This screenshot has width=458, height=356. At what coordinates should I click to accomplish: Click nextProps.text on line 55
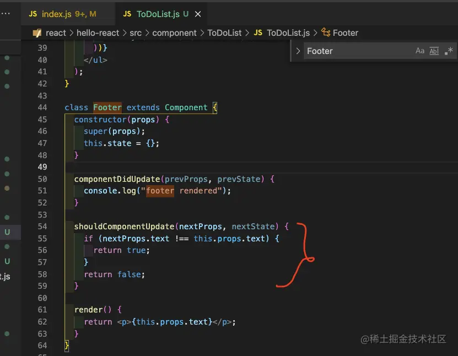tap(136, 239)
